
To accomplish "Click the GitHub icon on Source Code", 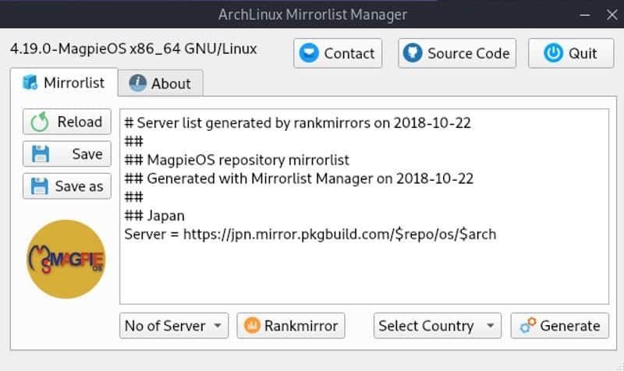I will click(x=413, y=53).
